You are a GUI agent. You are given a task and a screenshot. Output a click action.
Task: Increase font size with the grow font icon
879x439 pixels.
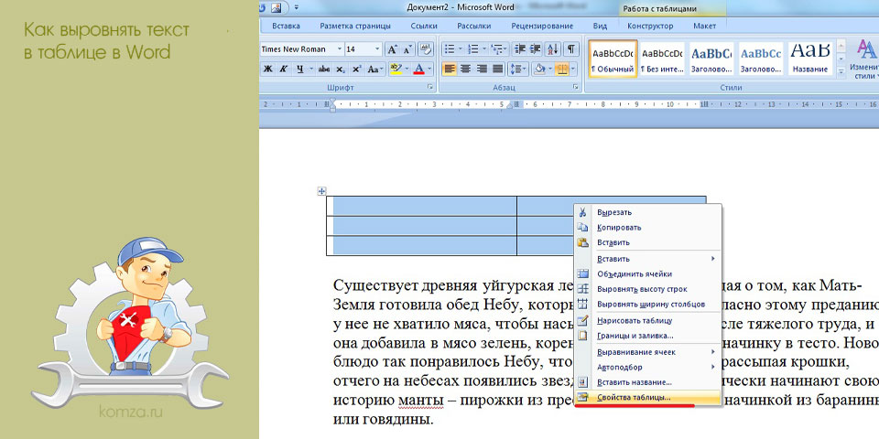(393, 49)
